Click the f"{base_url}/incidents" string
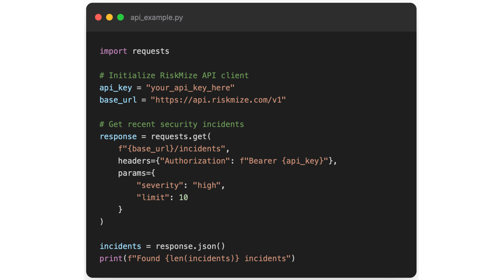The height and width of the screenshot is (280, 498). pyautogui.click(x=171, y=149)
